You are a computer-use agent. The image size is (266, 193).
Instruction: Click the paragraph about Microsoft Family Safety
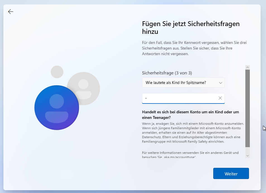click(x=193, y=133)
